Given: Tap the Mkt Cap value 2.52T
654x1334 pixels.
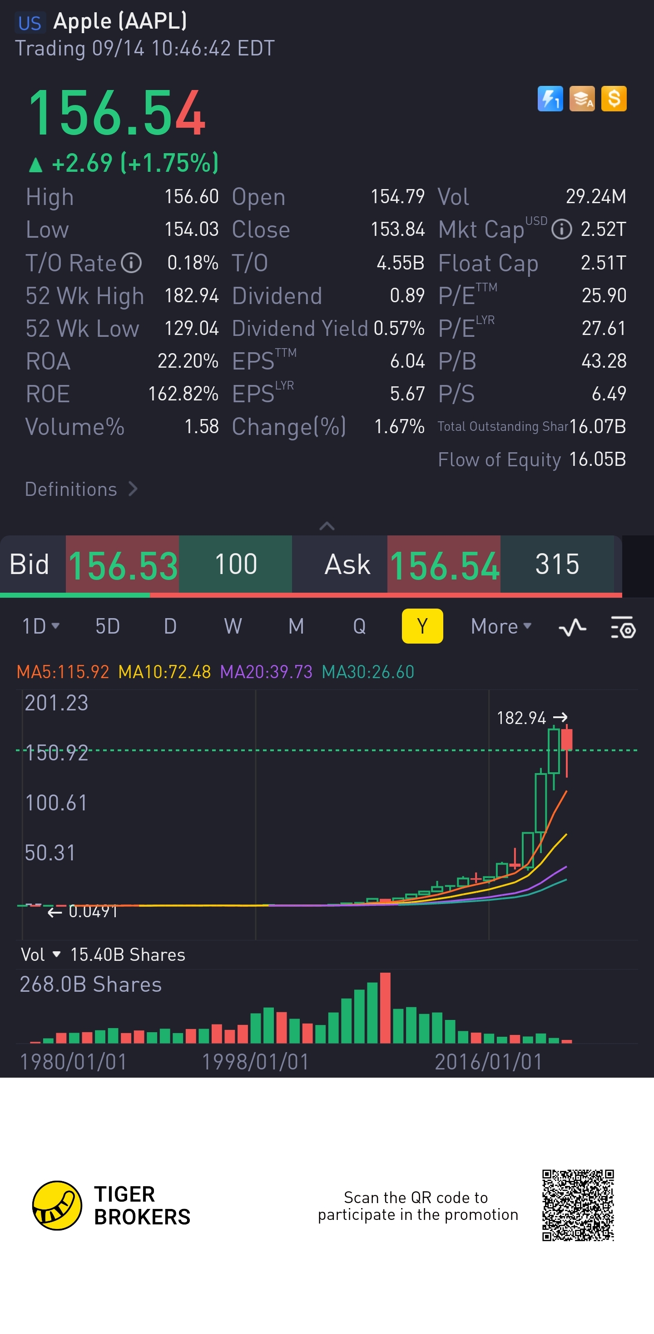Looking at the screenshot, I should pos(603,230).
